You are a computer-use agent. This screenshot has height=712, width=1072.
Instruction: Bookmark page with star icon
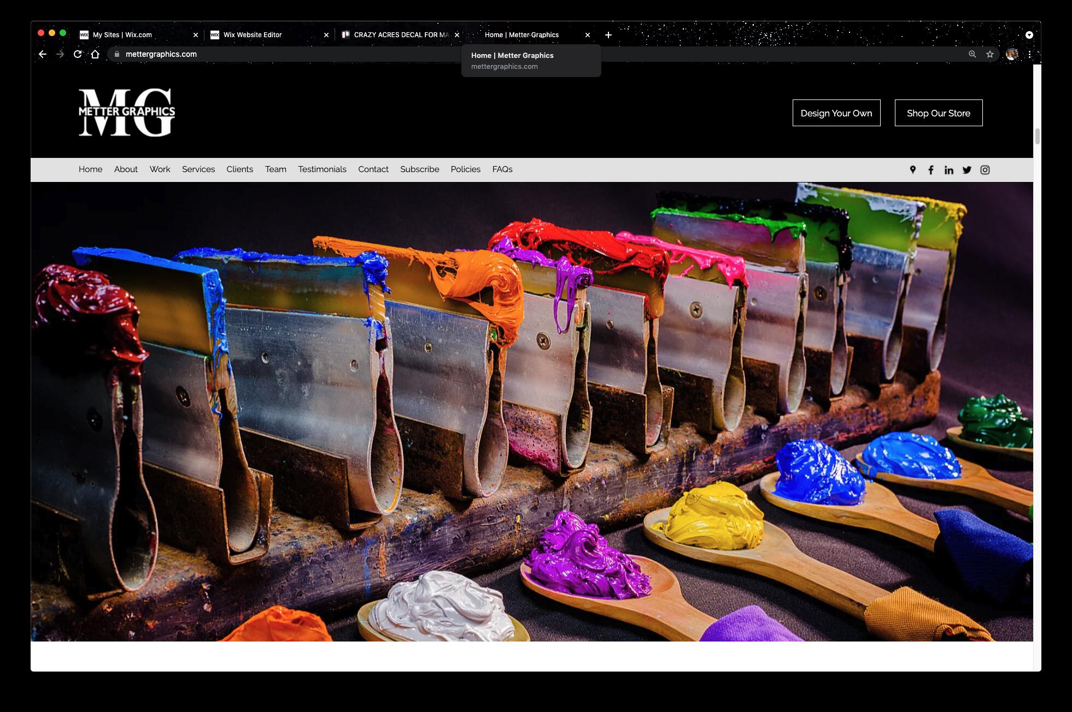(989, 54)
